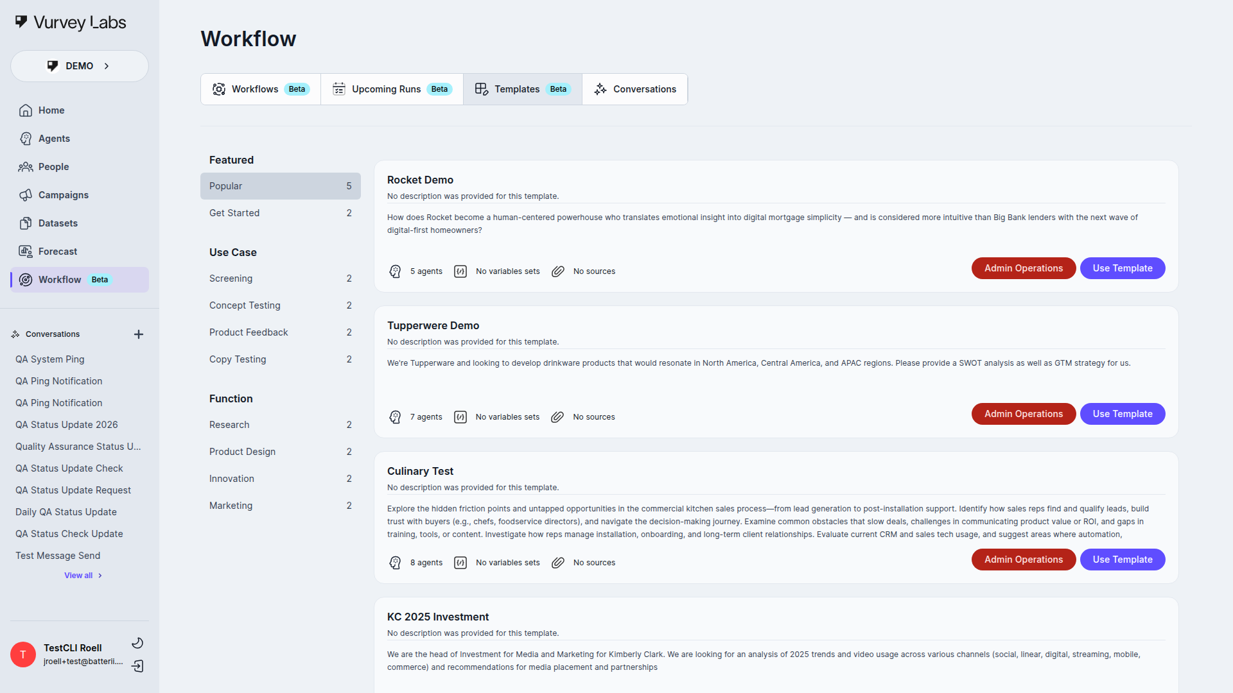This screenshot has height=693, width=1233.
Task: Open the Agents section icon
Action: [26, 138]
